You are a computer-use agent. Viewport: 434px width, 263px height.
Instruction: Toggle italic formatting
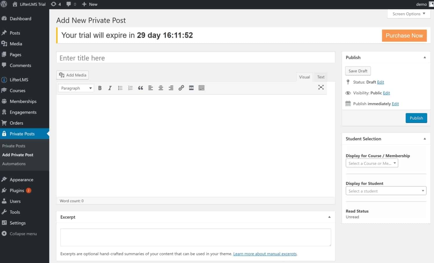click(110, 88)
